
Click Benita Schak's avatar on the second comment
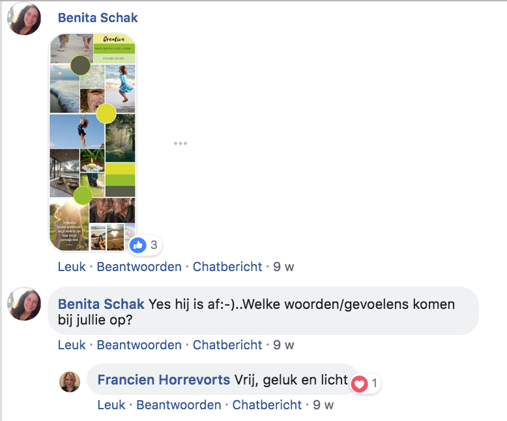tap(24, 304)
